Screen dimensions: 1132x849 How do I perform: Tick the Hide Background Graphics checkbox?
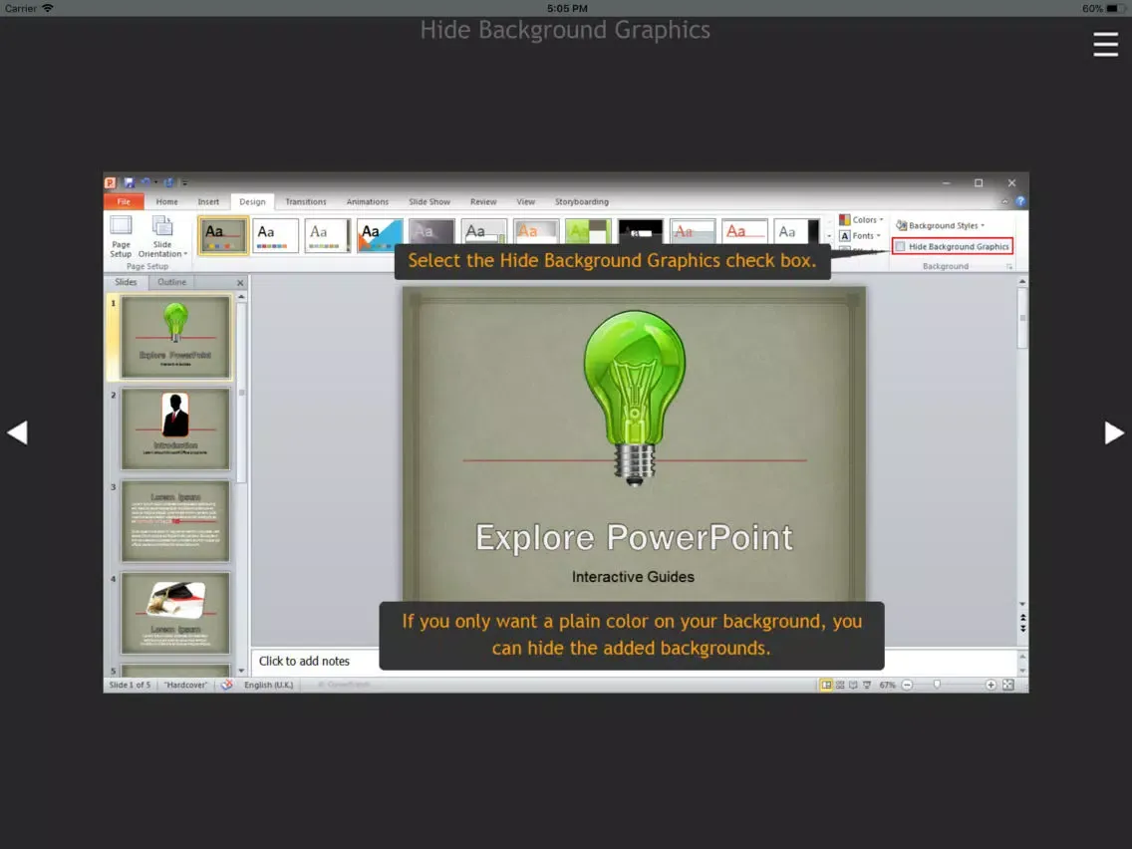click(x=900, y=246)
